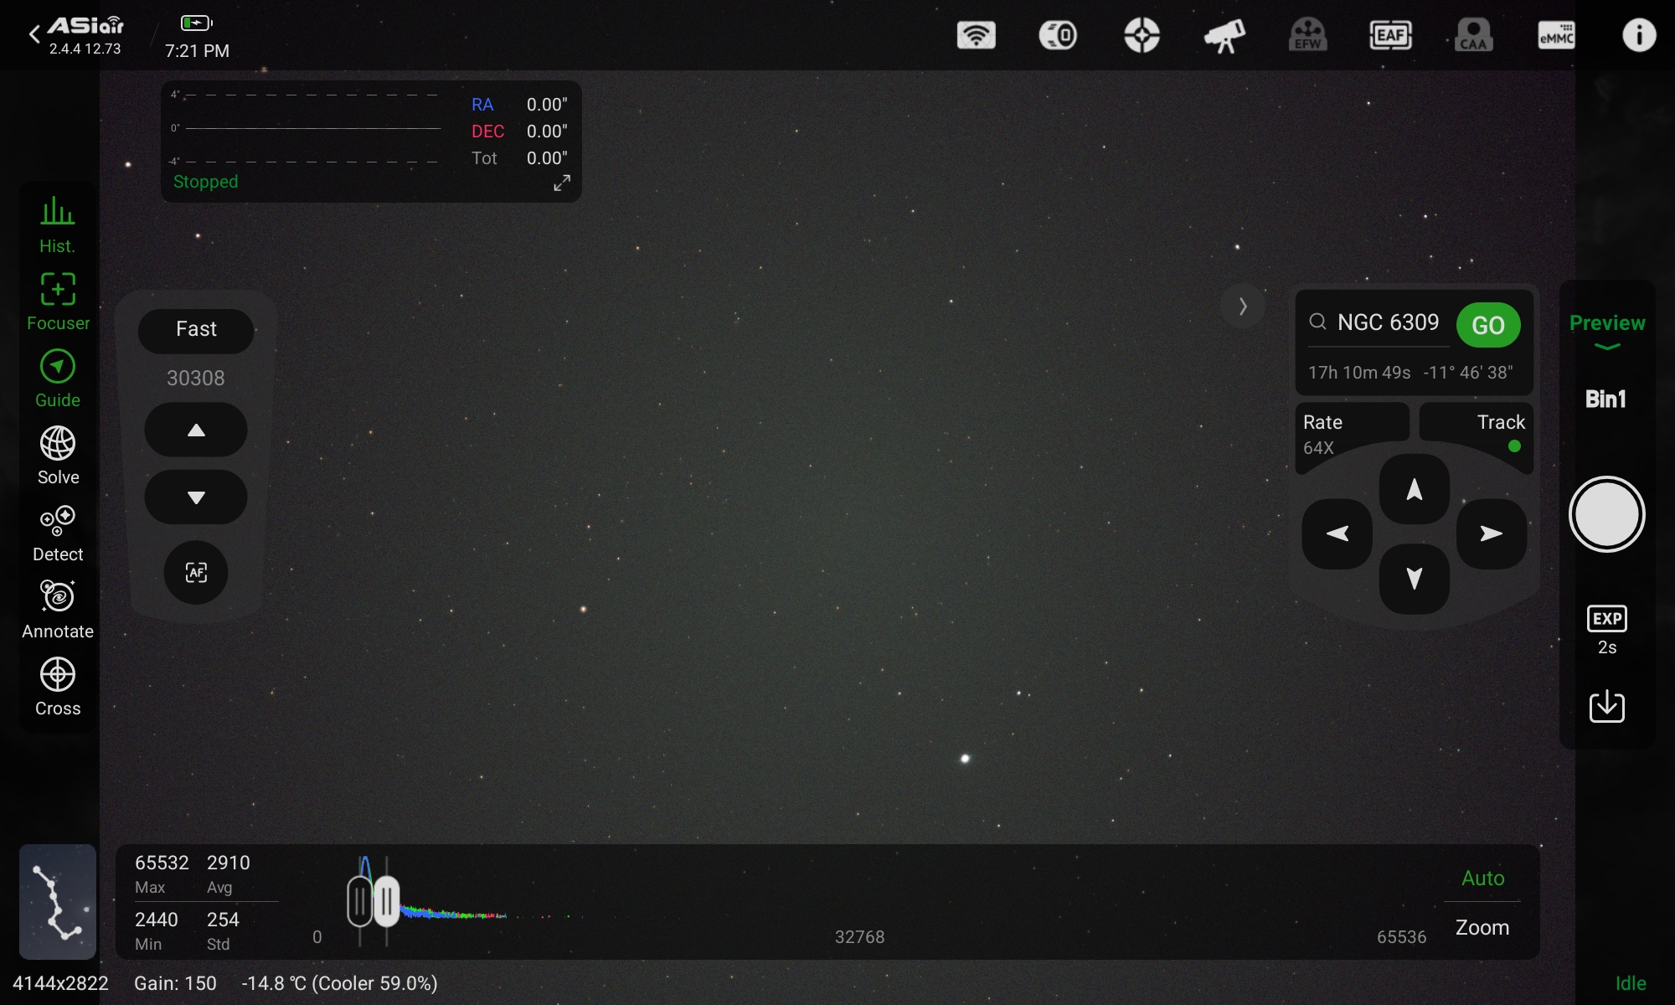Open eMMC storage settings
The height and width of the screenshot is (1005, 1675).
(1556, 35)
